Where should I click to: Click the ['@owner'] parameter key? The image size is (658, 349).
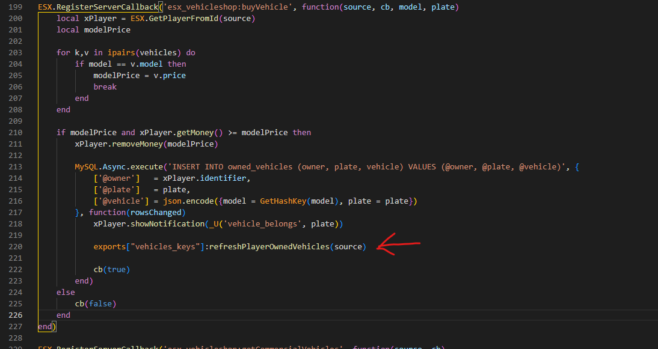117,178
